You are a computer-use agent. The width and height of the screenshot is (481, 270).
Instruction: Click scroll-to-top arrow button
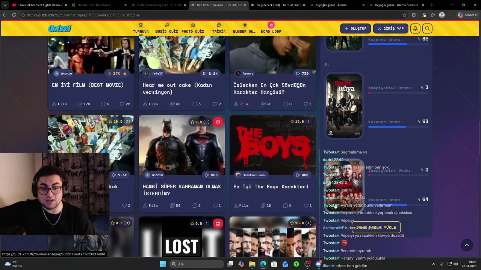[x=467, y=245]
